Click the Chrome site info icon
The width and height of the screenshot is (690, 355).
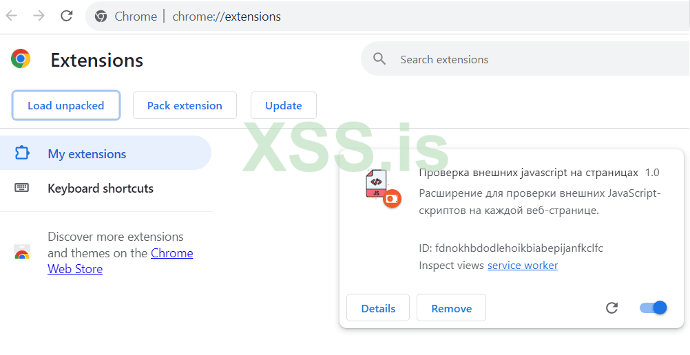[101, 17]
